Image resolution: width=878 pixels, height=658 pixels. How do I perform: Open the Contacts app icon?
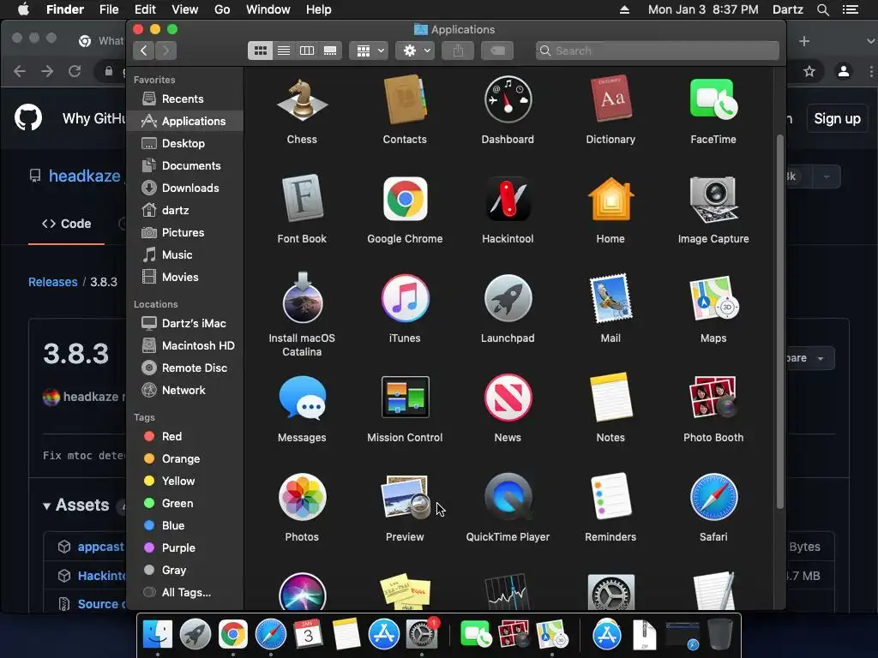[x=405, y=101]
